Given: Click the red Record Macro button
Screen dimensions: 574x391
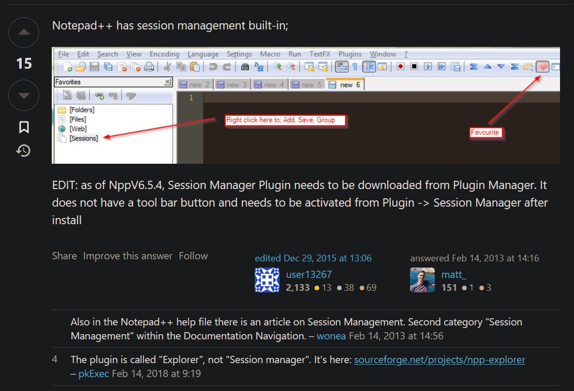Looking at the screenshot, I should (x=401, y=66).
